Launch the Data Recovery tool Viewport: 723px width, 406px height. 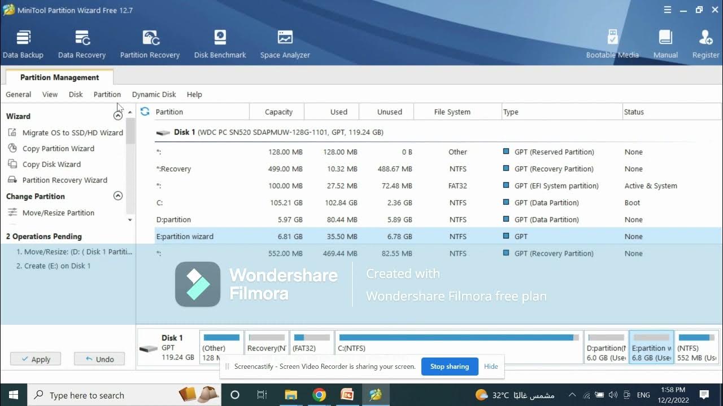tap(82, 44)
